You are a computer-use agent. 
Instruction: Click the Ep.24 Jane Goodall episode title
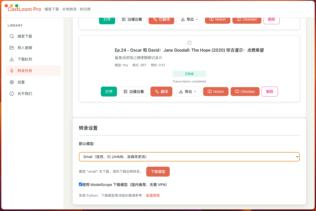(x=189, y=50)
